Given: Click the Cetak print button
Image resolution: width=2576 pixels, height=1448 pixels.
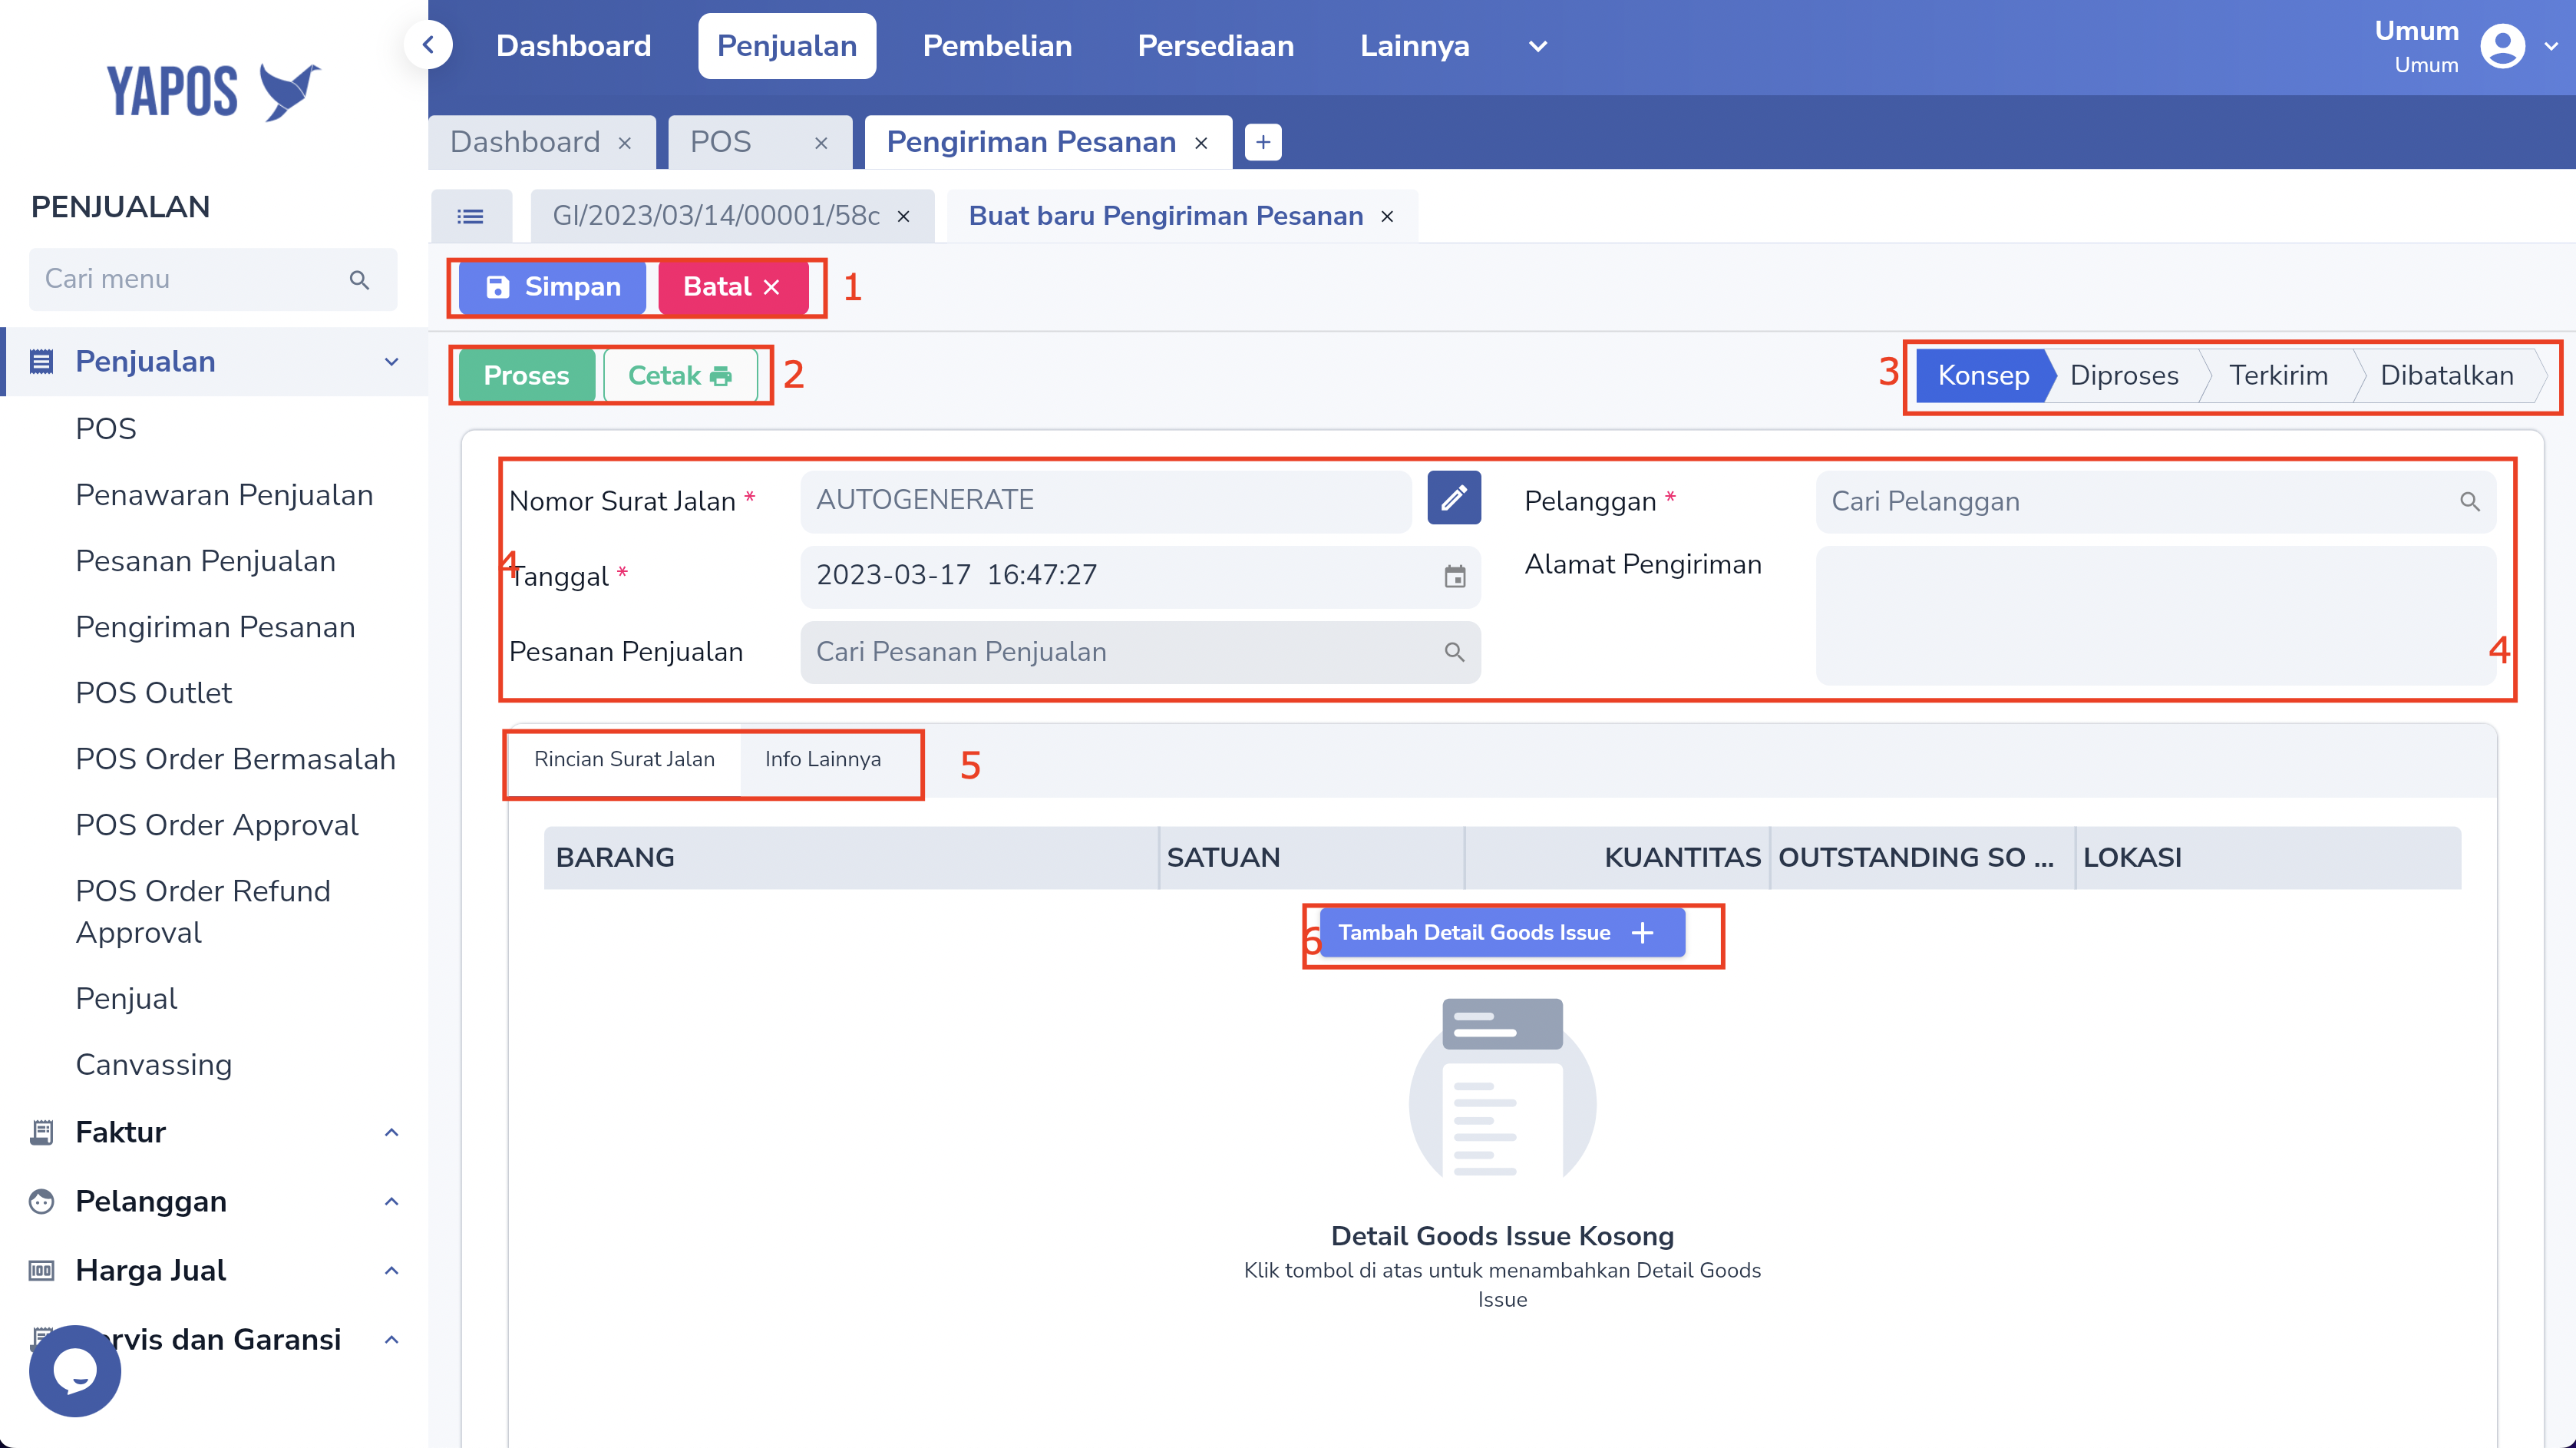Looking at the screenshot, I should (680, 376).
